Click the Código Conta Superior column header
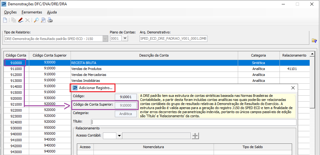This screenshot has width=320, height=155. pos(50,55)
